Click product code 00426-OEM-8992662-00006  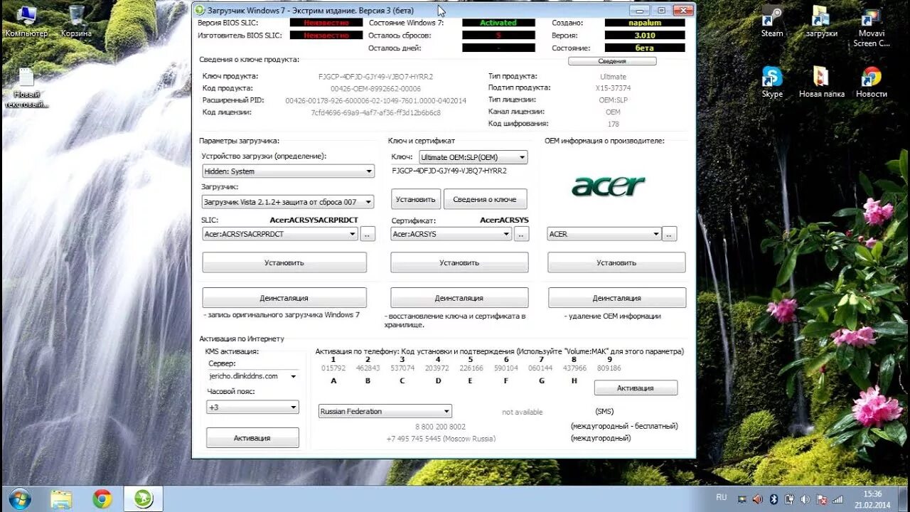coord(376,89)
